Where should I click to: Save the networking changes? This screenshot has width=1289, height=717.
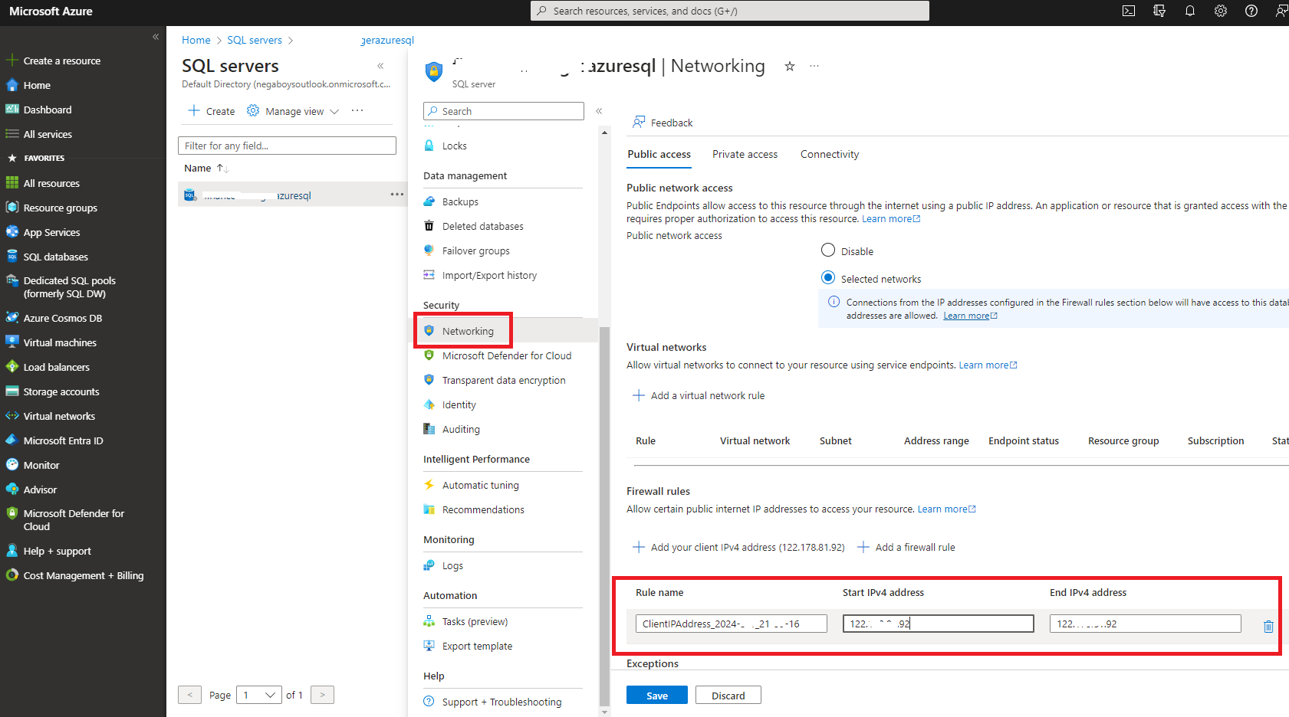pyautogui.click(x=657, y=695)
